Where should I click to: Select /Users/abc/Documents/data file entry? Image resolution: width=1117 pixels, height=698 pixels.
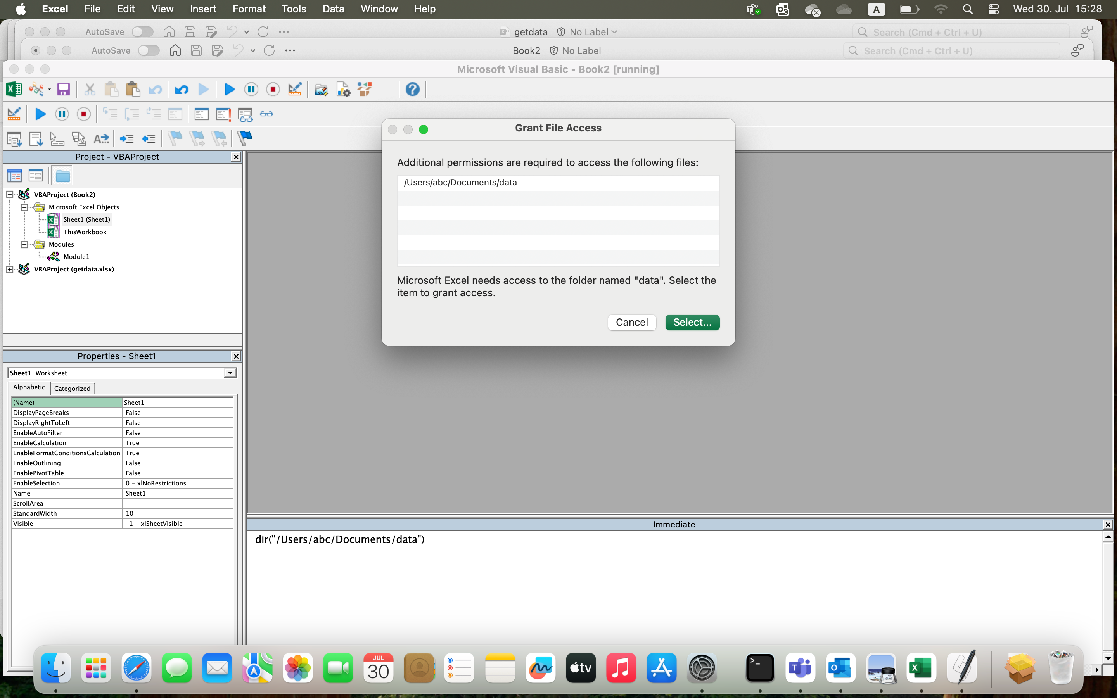point(558,183)
